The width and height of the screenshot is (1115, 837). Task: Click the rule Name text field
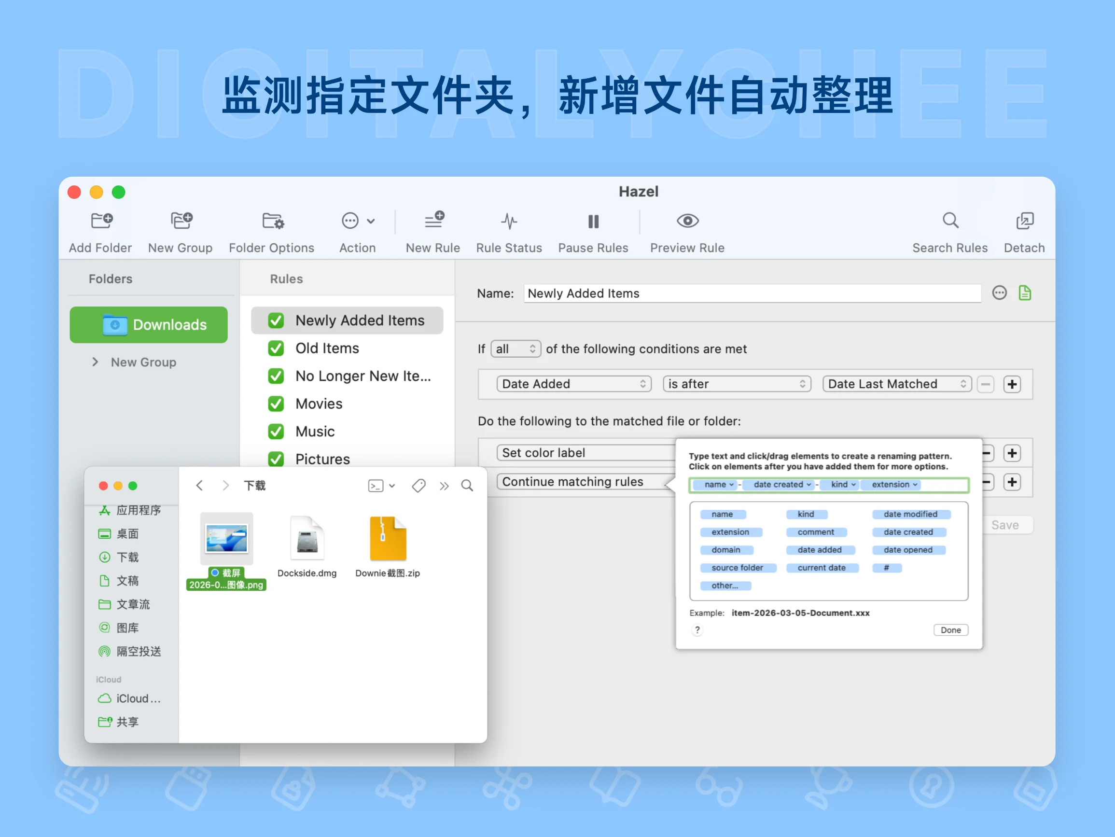(x=752, y=293)
